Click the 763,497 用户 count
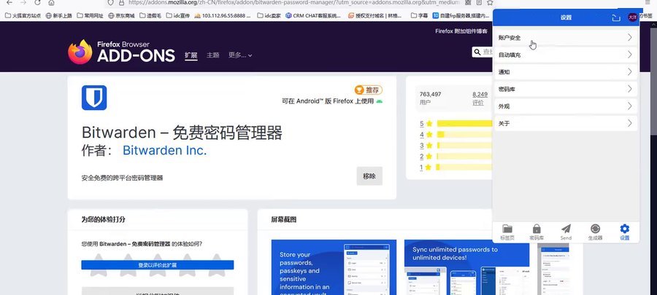 (x=430, y=98)
